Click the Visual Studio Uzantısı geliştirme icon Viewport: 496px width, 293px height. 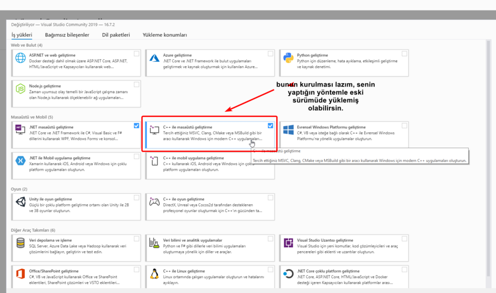288,243
